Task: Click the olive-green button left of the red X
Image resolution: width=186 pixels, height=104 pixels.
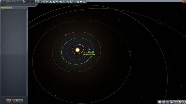Action: pos(8,101)
